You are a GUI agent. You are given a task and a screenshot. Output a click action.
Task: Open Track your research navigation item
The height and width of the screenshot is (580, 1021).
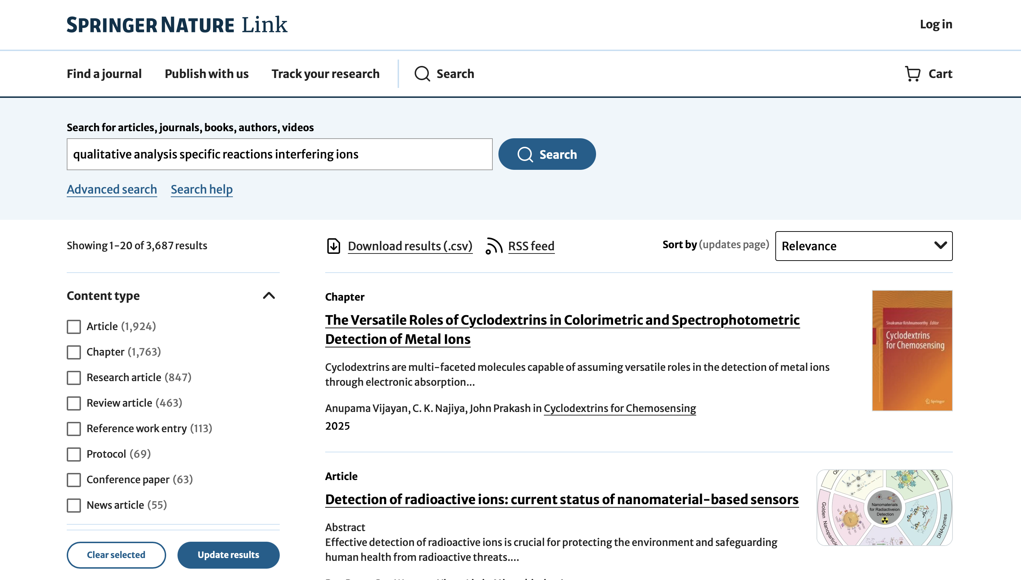pyautogui.click(x=326, y=74)
